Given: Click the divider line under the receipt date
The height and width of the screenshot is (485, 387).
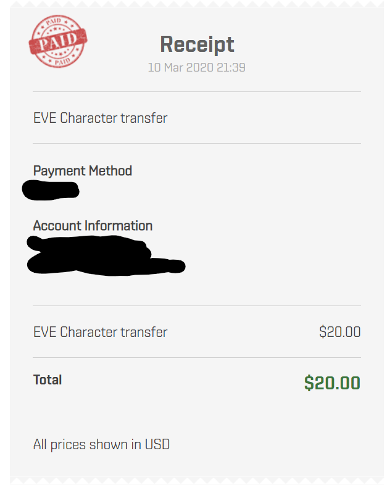Looking at the screenshot, I should click(x=197, y=91).
